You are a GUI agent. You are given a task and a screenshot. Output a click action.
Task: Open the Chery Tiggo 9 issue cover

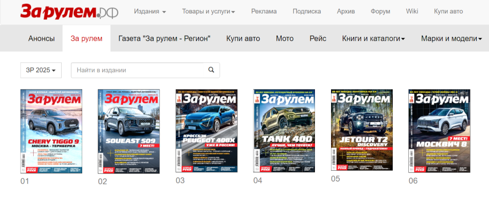(51, 131)
